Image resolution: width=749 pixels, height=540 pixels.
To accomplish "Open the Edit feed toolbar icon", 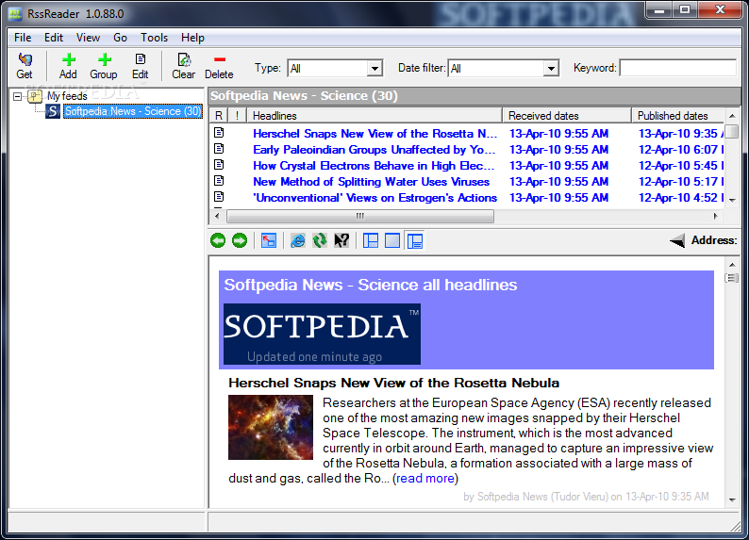I will click(x=141, y=66).
